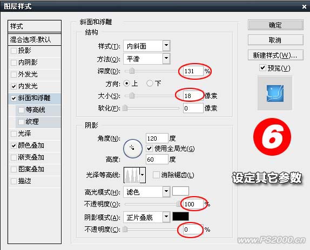
Task: Enable the 投影 checkbox
Action: tap(14, 51)
